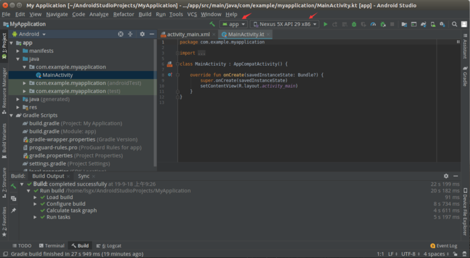Open the app run configuration dropdown

[234, 24]
